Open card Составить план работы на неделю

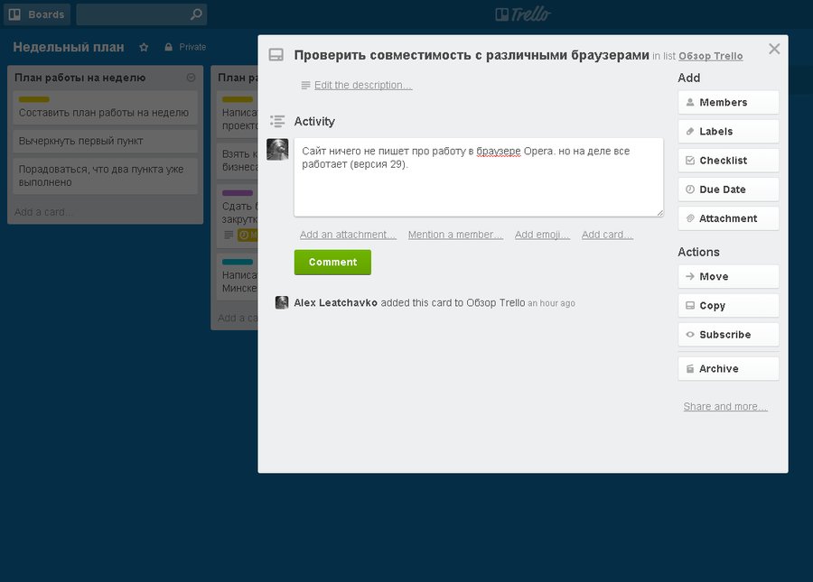pyautogui.click(x=106, y=108)
